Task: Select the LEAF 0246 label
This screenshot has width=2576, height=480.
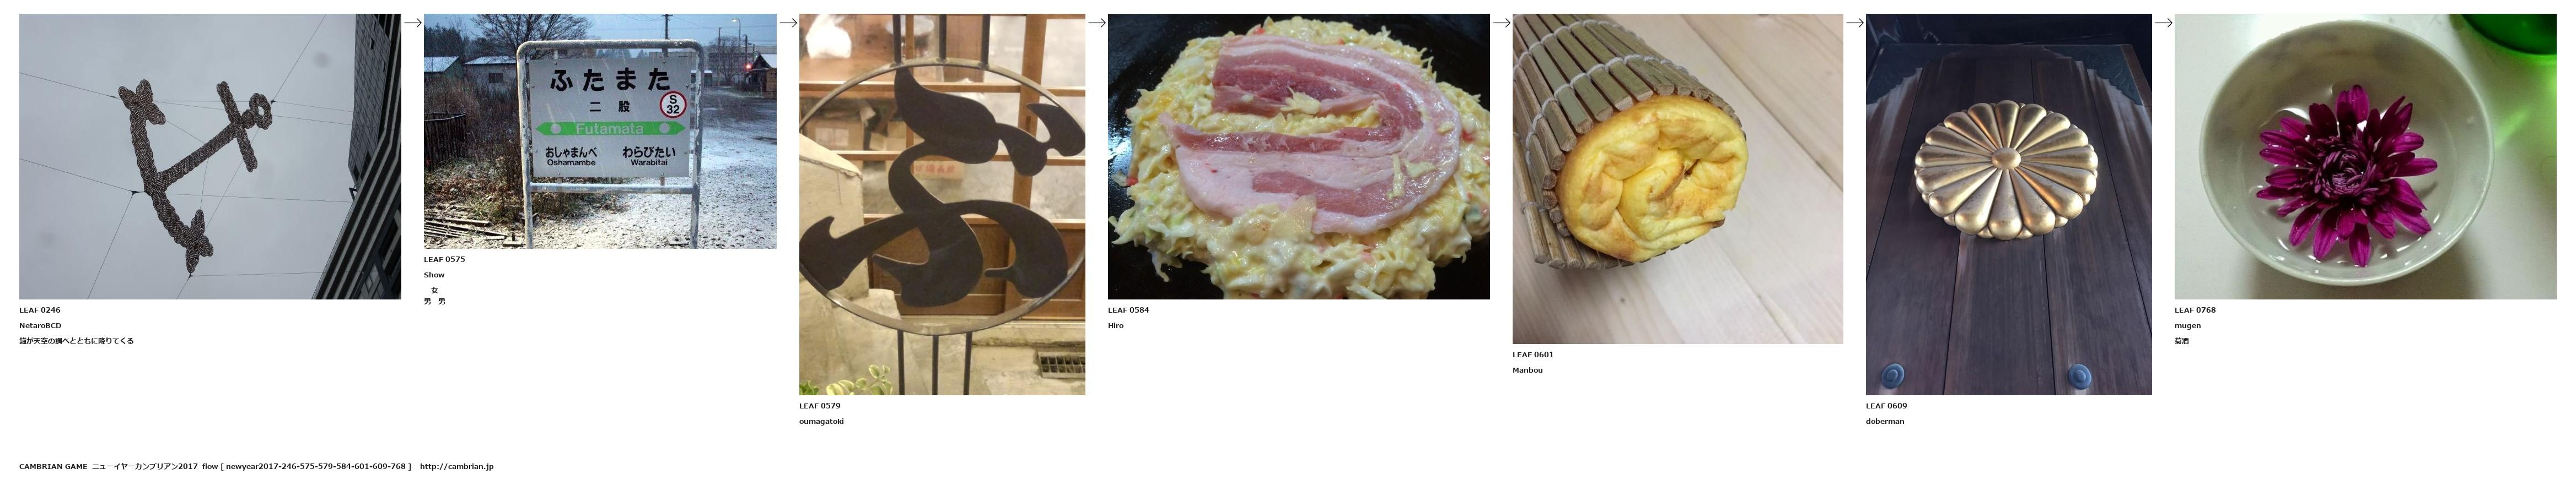Action: (40, 310)
